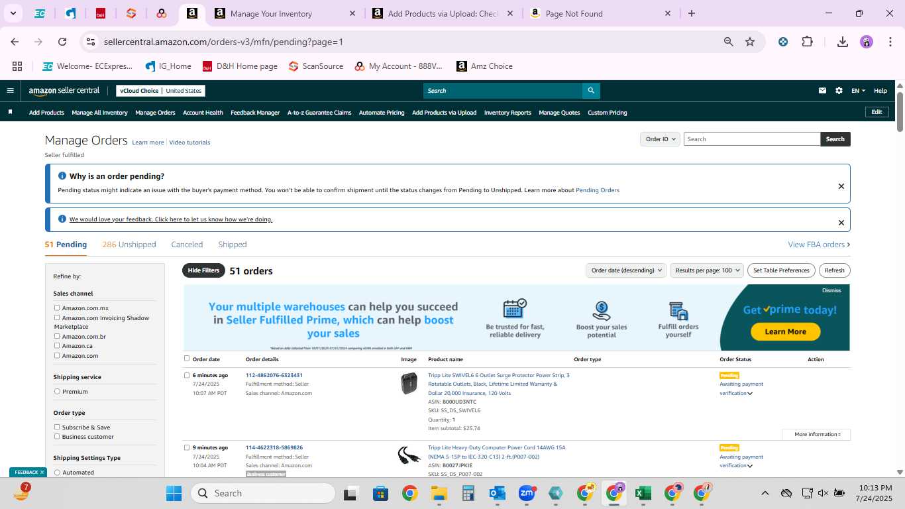The width and height of the screenshot is (905, 509).
Task: Click the browser zoom magnifier icon
Action: click(x=729, y=42)
